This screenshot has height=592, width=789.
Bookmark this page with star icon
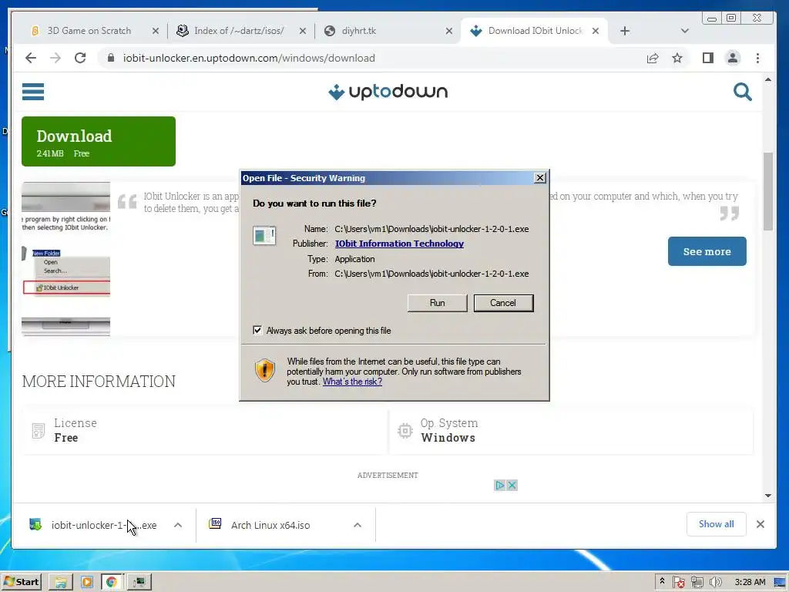pyautogui.click(x=677, y=58)
